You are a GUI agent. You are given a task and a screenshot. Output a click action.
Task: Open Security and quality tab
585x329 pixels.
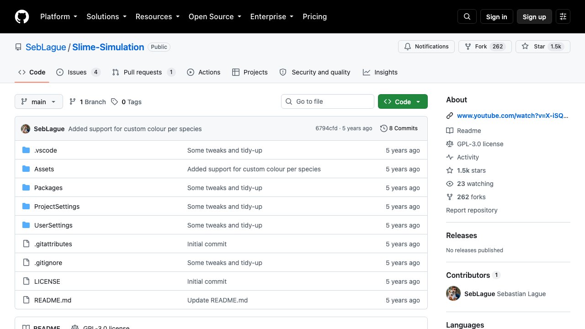[x=315, y=72]
